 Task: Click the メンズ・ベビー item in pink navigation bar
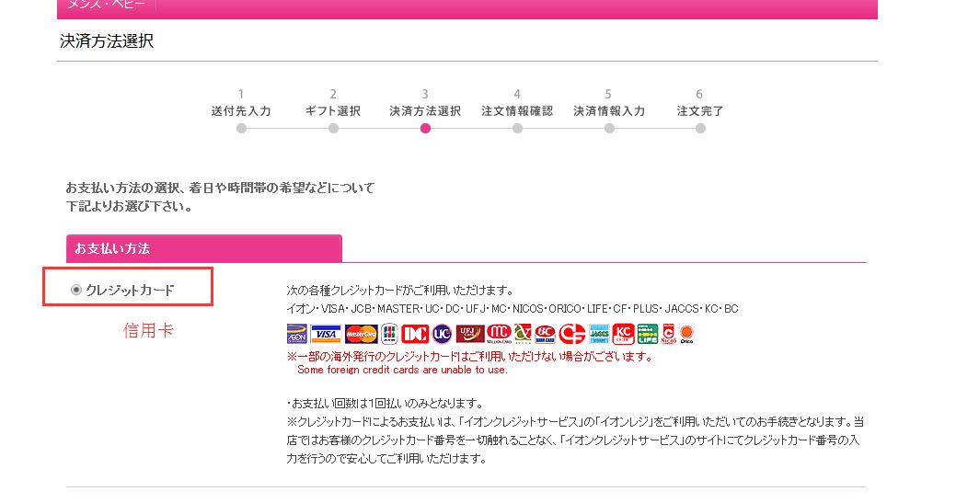pyautogui.click(x=106, y=6)
